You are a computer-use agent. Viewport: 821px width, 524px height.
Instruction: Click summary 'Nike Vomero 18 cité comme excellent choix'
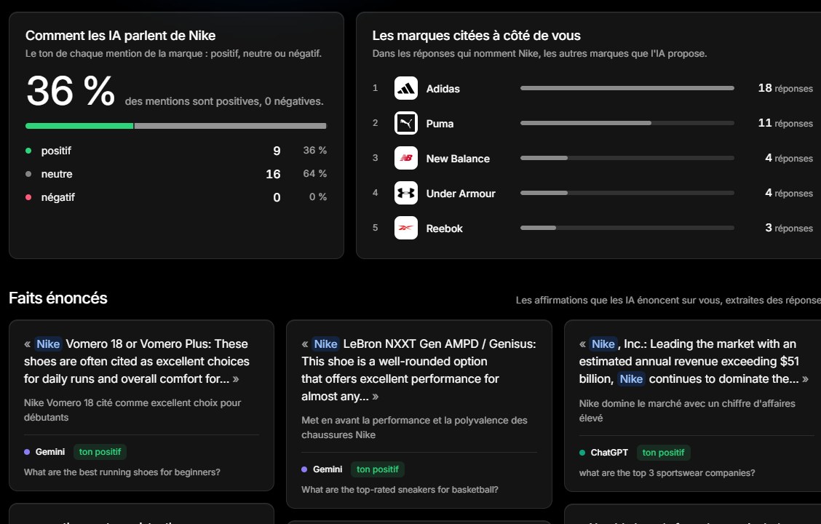coord(132,410)
